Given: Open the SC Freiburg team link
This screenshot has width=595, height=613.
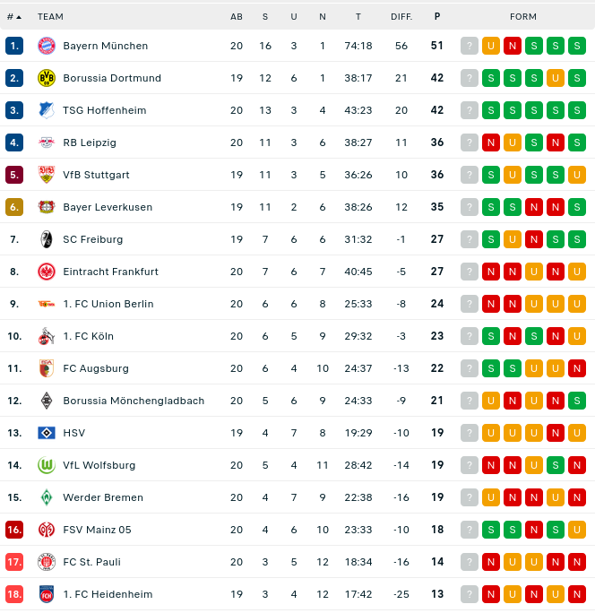Looking at the screenshot, I should click(93, 239).
